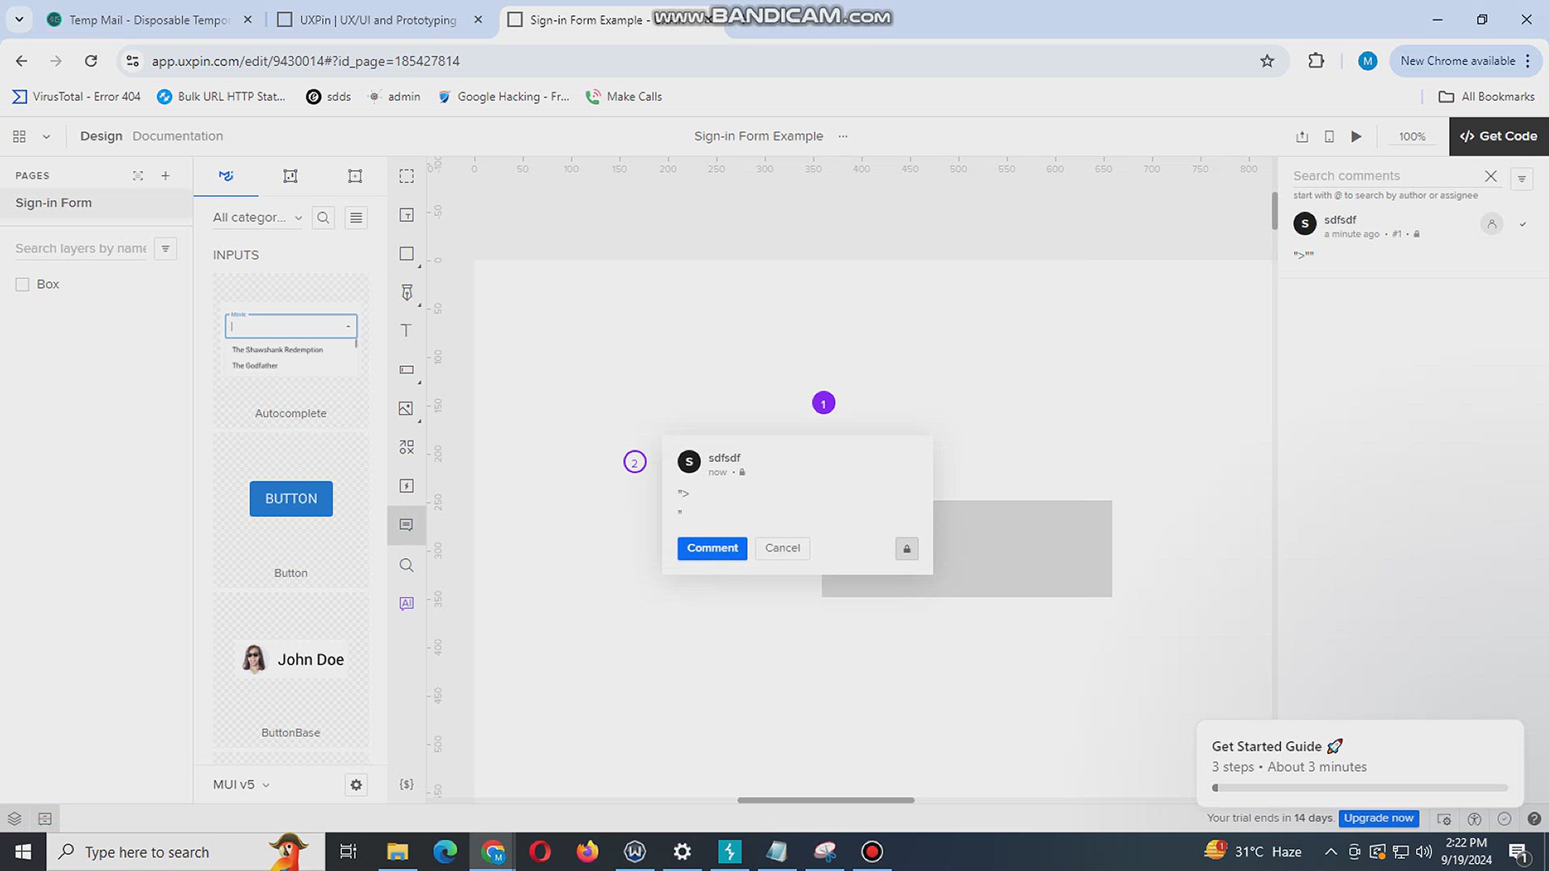Resolve the sdfsdf comment checkmark

pos(1522,225)
